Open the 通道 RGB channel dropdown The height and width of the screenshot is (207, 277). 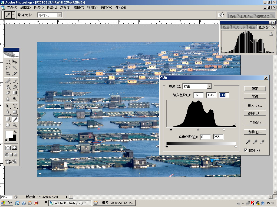[x=209, y=86]
